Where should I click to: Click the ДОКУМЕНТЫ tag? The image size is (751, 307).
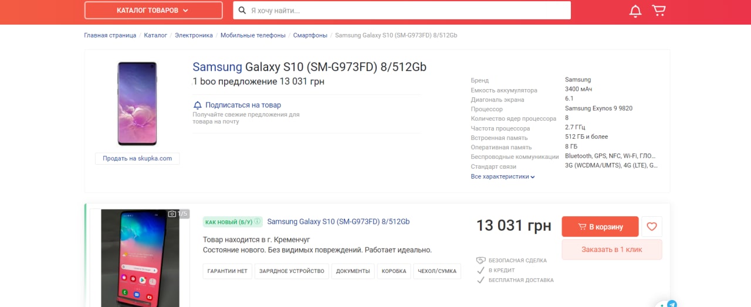point(353,271)
